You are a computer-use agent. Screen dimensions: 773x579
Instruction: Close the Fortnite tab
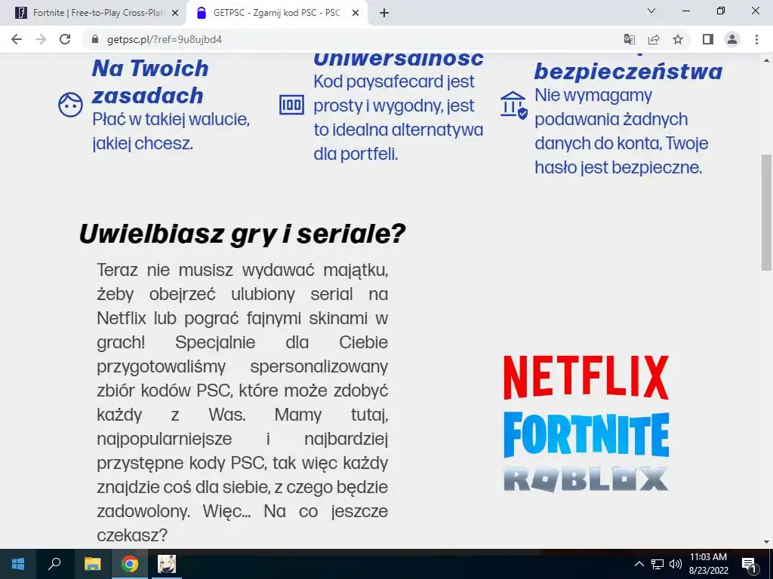point(175,13)
